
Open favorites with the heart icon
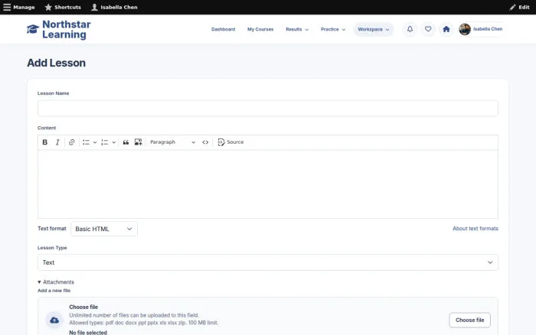coord(428,29)
